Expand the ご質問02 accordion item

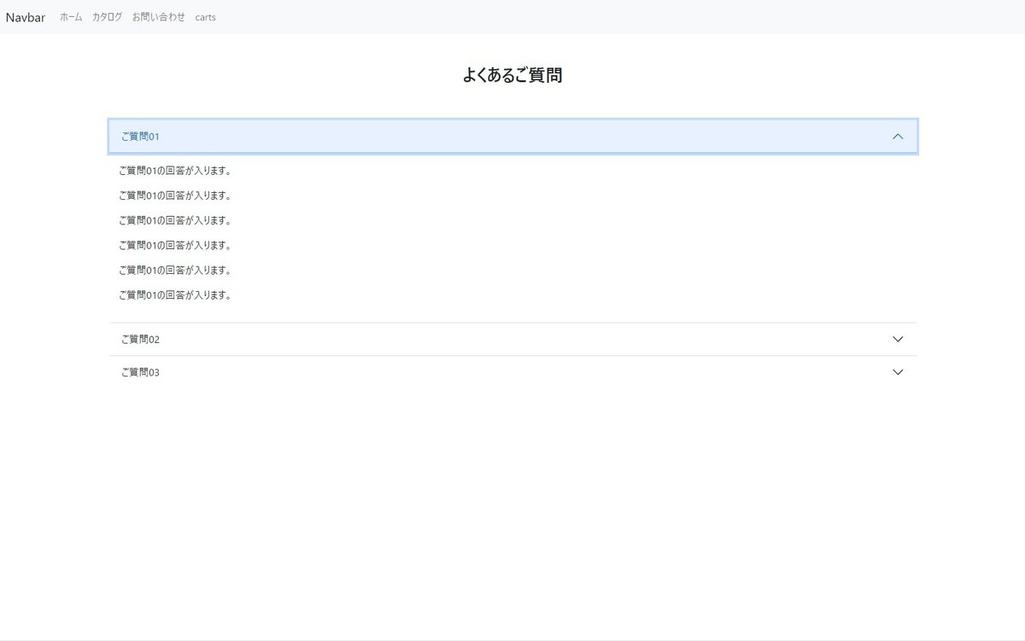(x=513, y=339)
